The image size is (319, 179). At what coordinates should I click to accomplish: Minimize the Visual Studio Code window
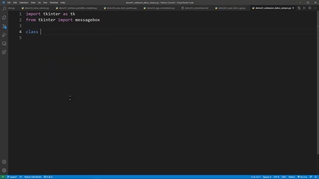[x=300, y=2]
